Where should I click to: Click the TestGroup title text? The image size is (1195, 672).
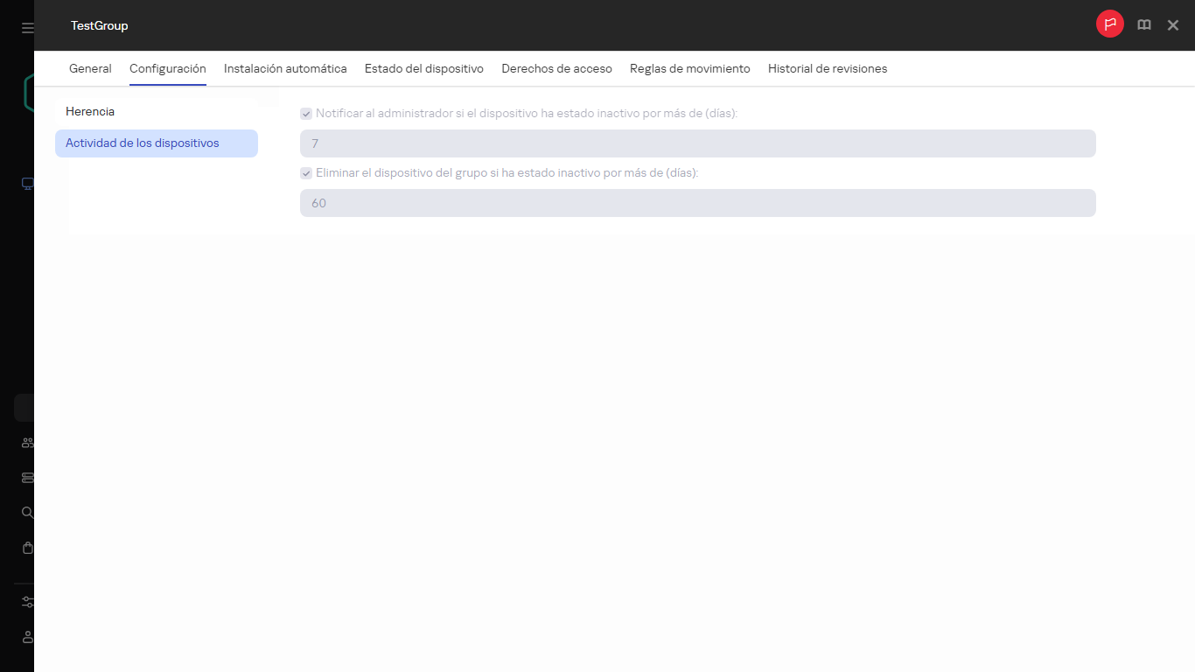99,25
